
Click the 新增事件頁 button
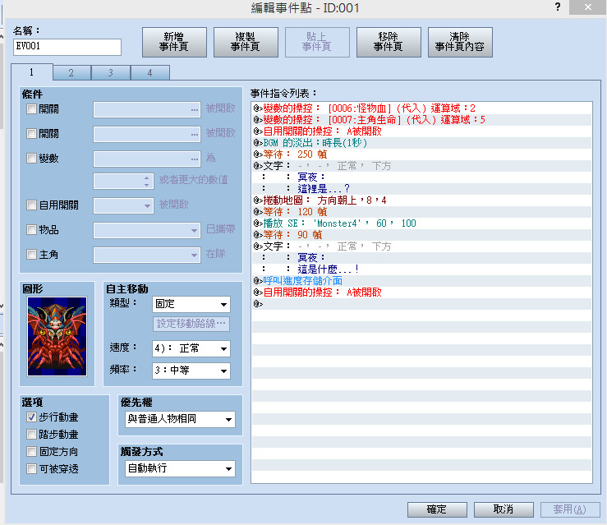(174, 42)
